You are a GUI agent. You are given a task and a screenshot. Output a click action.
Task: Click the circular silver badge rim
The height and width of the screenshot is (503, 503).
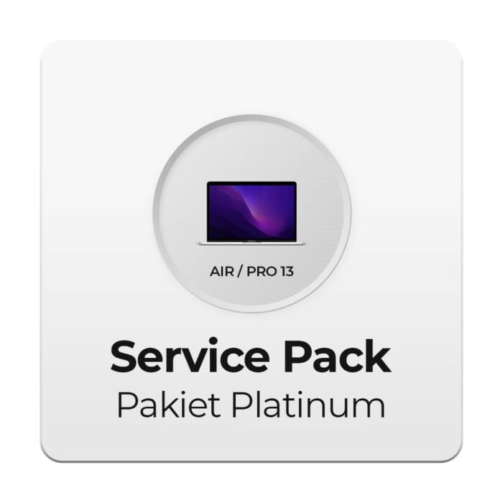tap(251, 213)
